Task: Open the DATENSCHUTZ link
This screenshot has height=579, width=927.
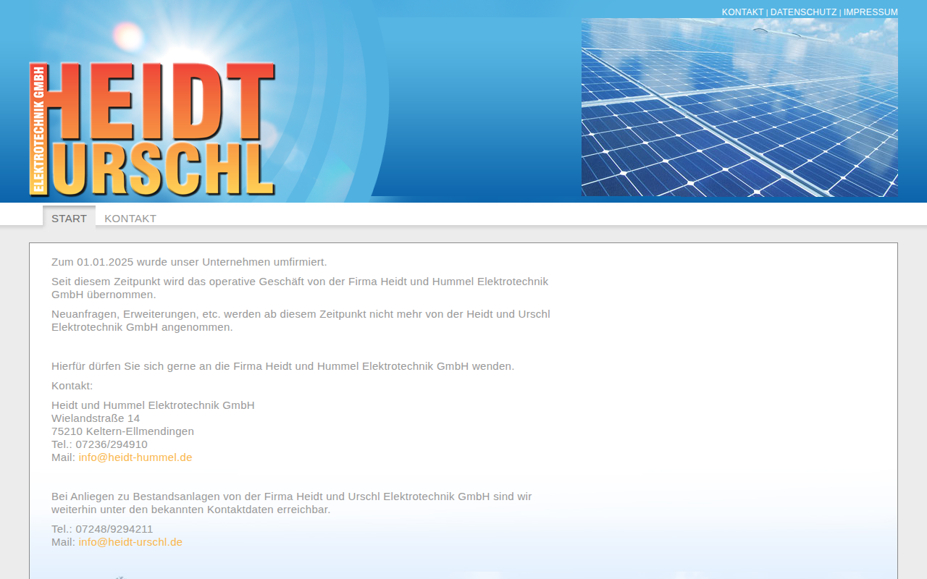Action: (803, 12)
